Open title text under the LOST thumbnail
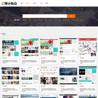The height and width of the screenshot is (98, 98). point(10,62)
